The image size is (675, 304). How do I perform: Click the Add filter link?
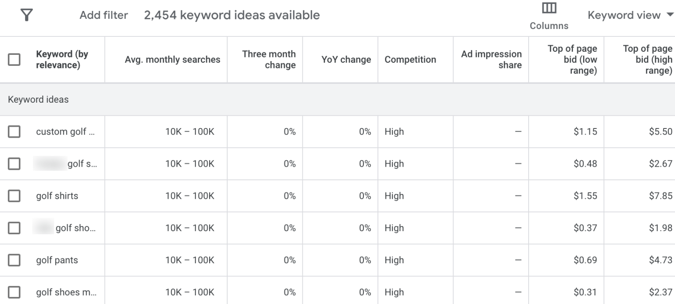click(x=104, y=15)
